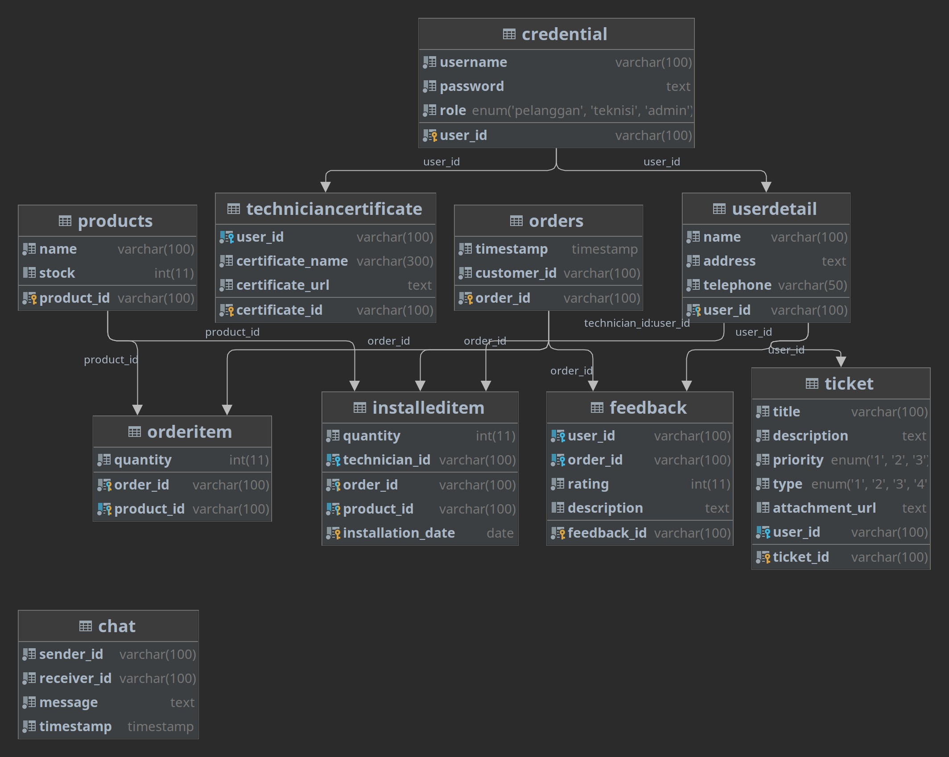Click the installeditem table header icon
Screen dimensions: 949x757
coord(359,408)
